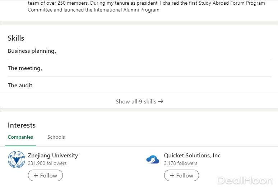Viewport: 278px width, 189px height.
Task: Click the 231,980 followers count
Action: (47, 163)
